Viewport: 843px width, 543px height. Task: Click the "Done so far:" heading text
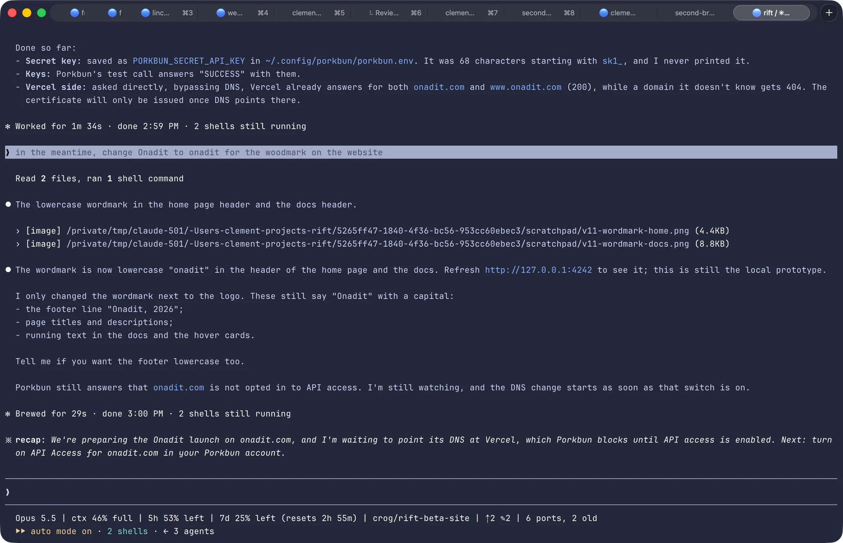pyautogui.click(x=46, y=48)
